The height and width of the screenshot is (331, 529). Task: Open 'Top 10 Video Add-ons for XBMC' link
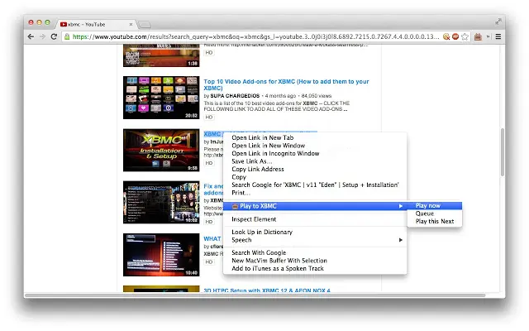[x=286, y=84]
